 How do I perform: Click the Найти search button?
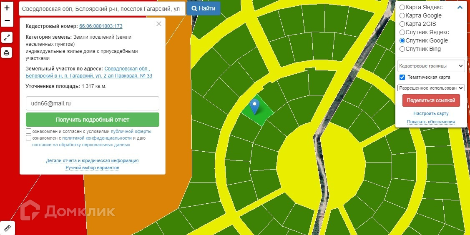coord(203,8)
